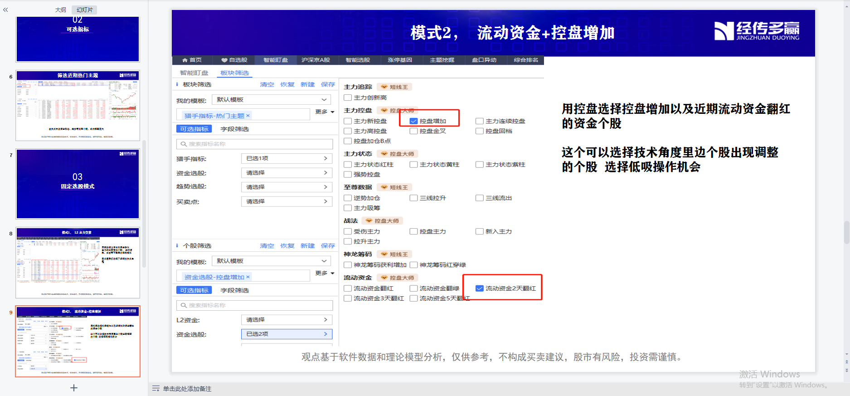This screenshot has width=850, height=396.
Task: Check the 主力创新高 checkbox
Action: pos(348,98)
